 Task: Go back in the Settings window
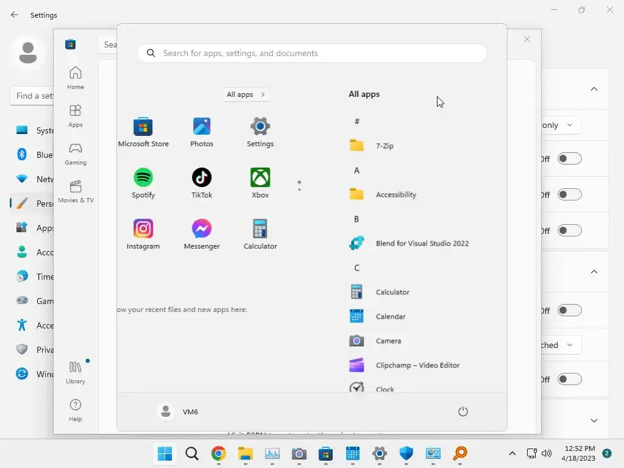15,15
